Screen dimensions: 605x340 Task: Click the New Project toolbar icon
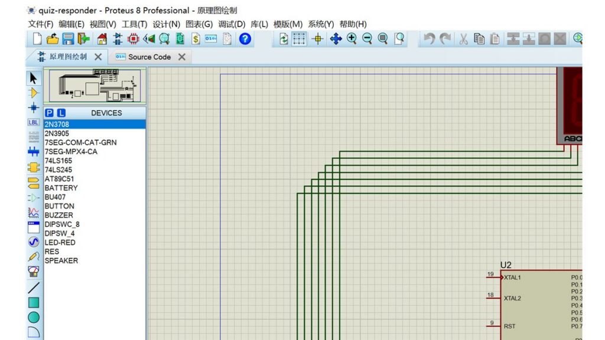pyautogui.click(x=37, y=39)
